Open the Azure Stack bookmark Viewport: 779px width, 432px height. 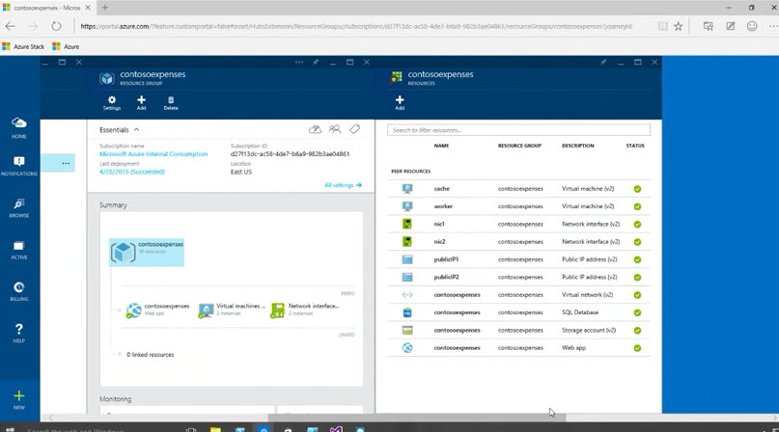tap(23, 46)
